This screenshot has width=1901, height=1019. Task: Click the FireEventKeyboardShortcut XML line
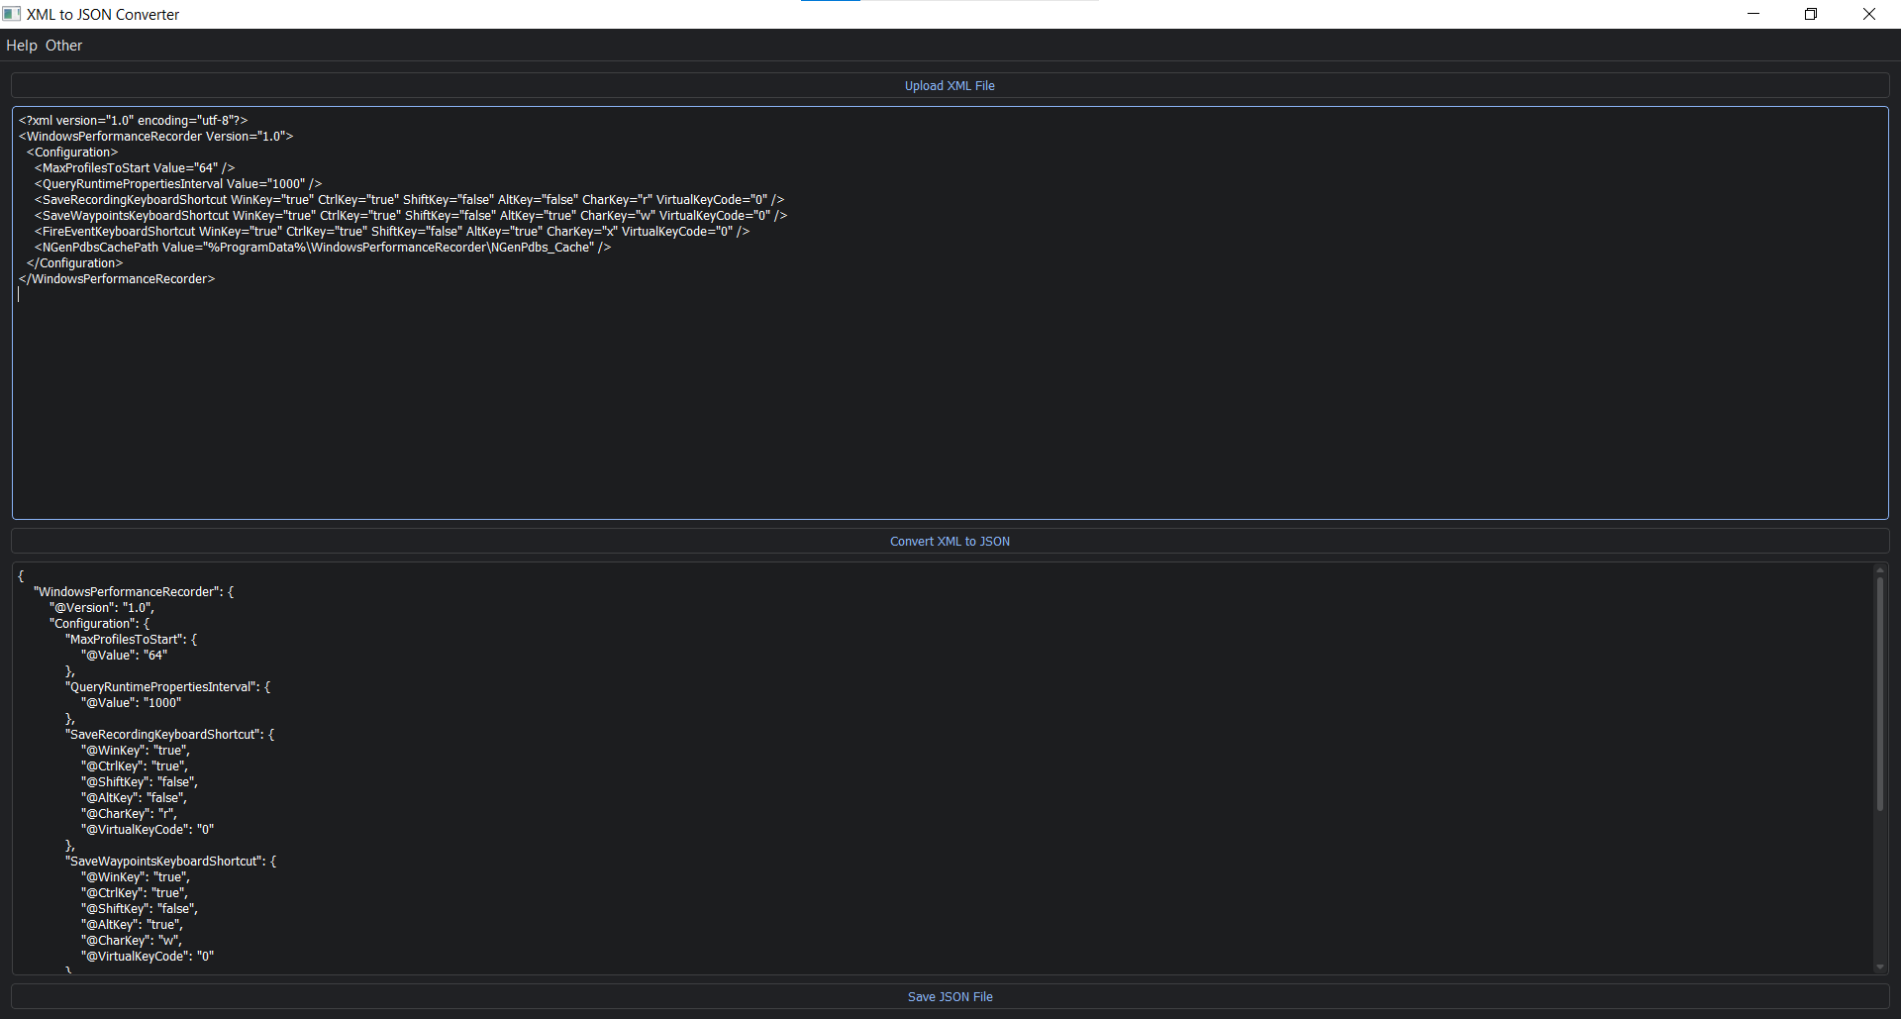392,232
